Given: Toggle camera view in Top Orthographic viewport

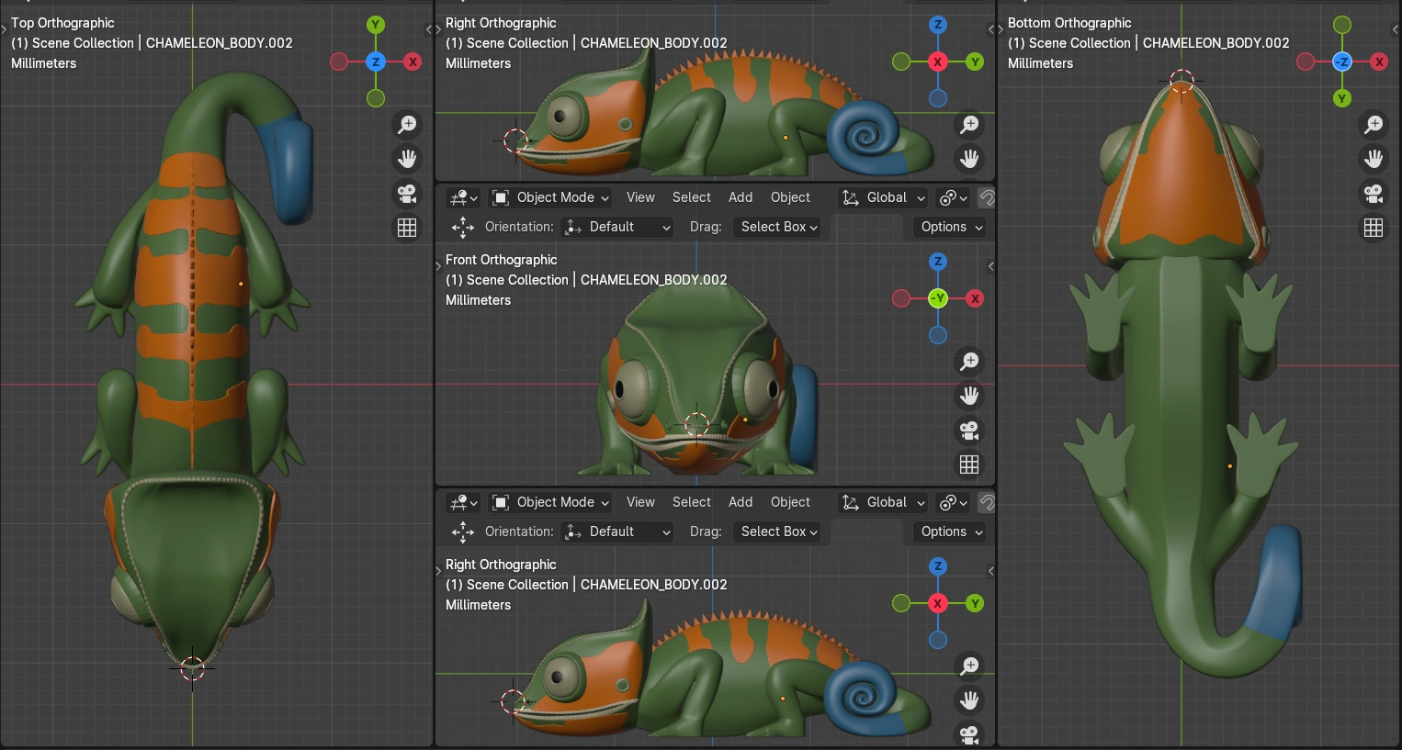Looking at the screenshot, I should pos(407,193).
